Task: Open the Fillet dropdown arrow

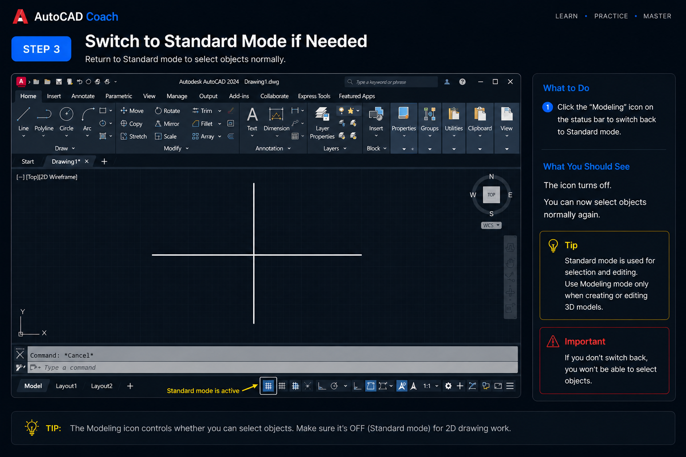Action: [220, 124]
